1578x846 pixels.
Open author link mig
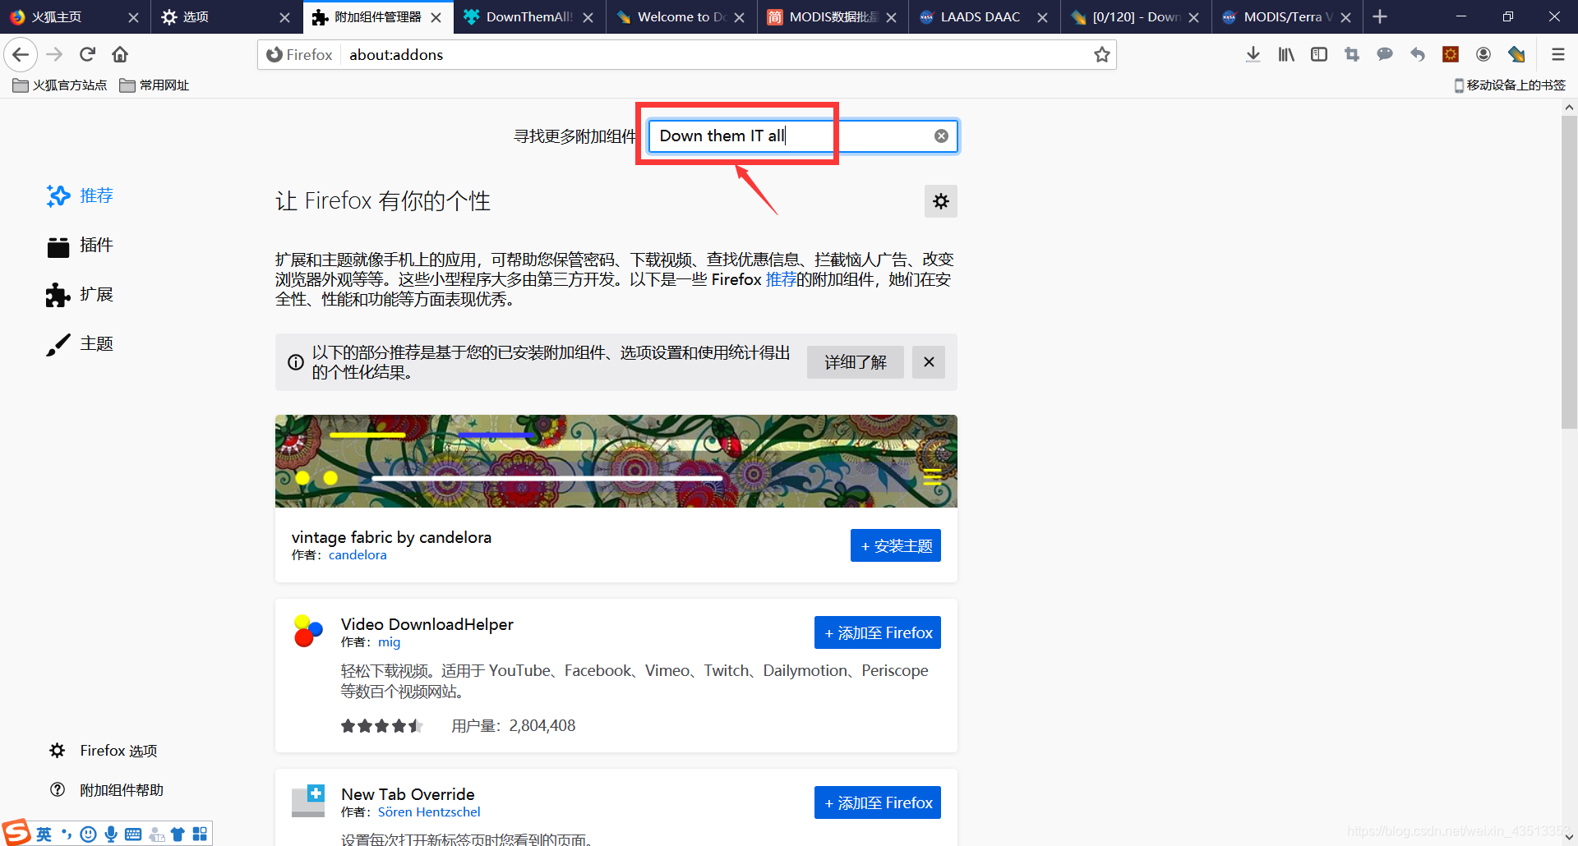(x=390, y=642)
